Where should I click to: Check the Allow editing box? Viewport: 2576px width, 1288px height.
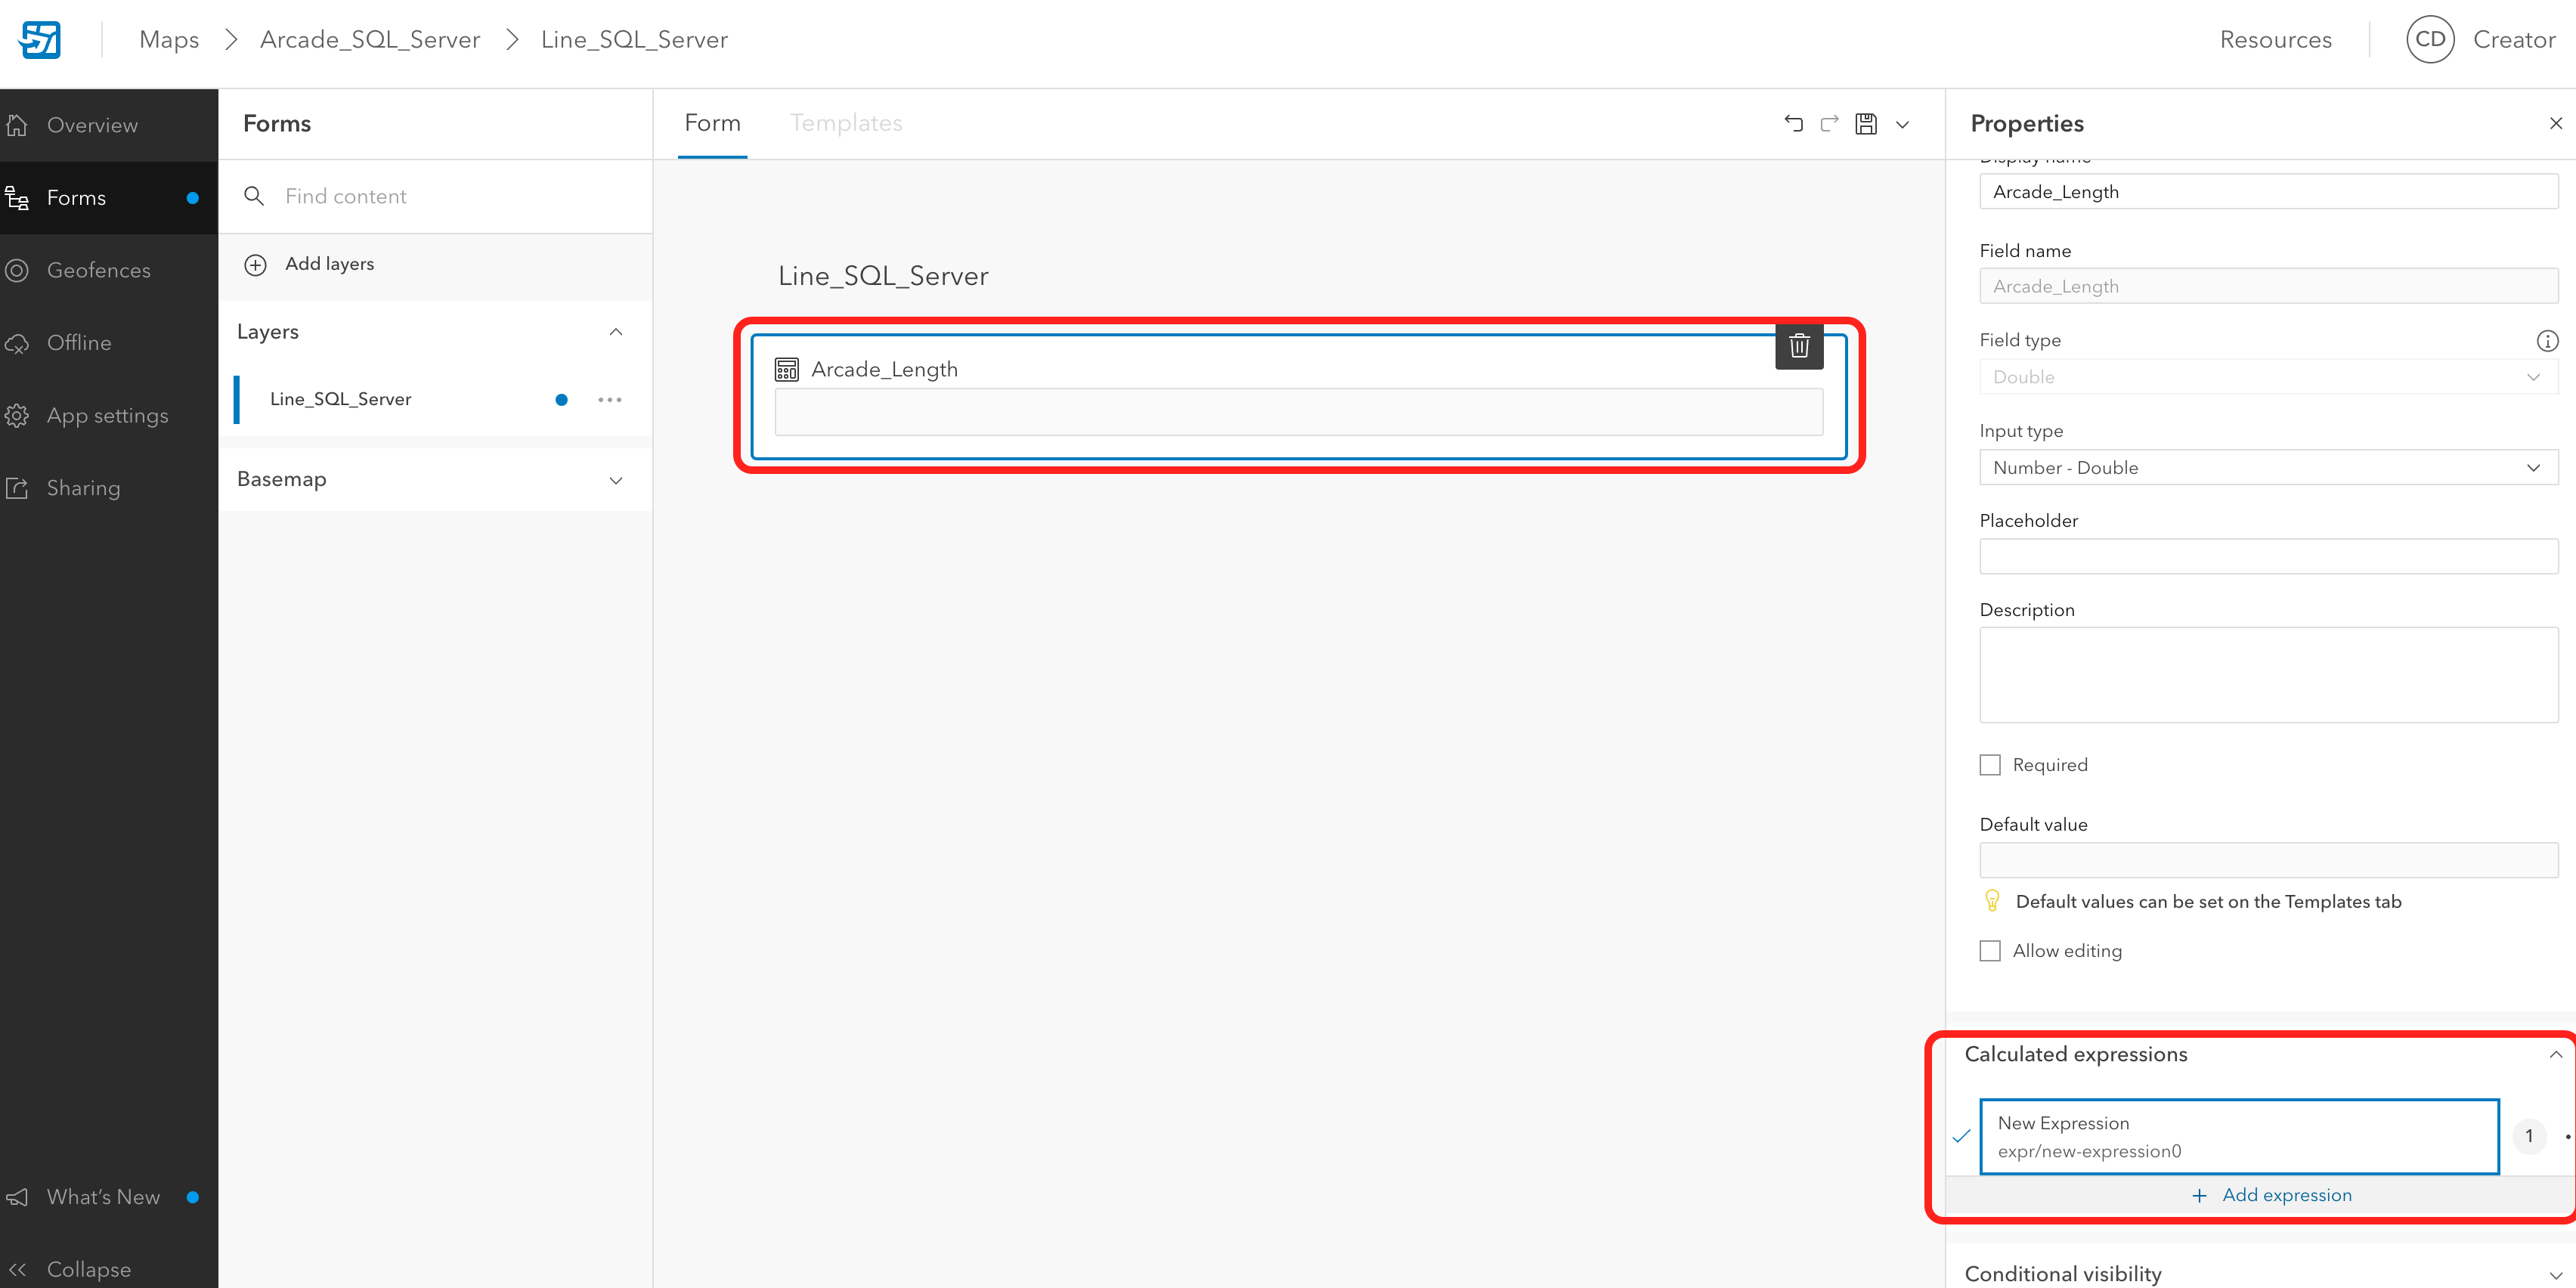pyautogui.click(x=1990, y=951)
